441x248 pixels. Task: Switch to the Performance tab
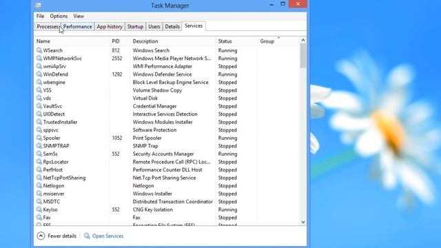[77, 26]
